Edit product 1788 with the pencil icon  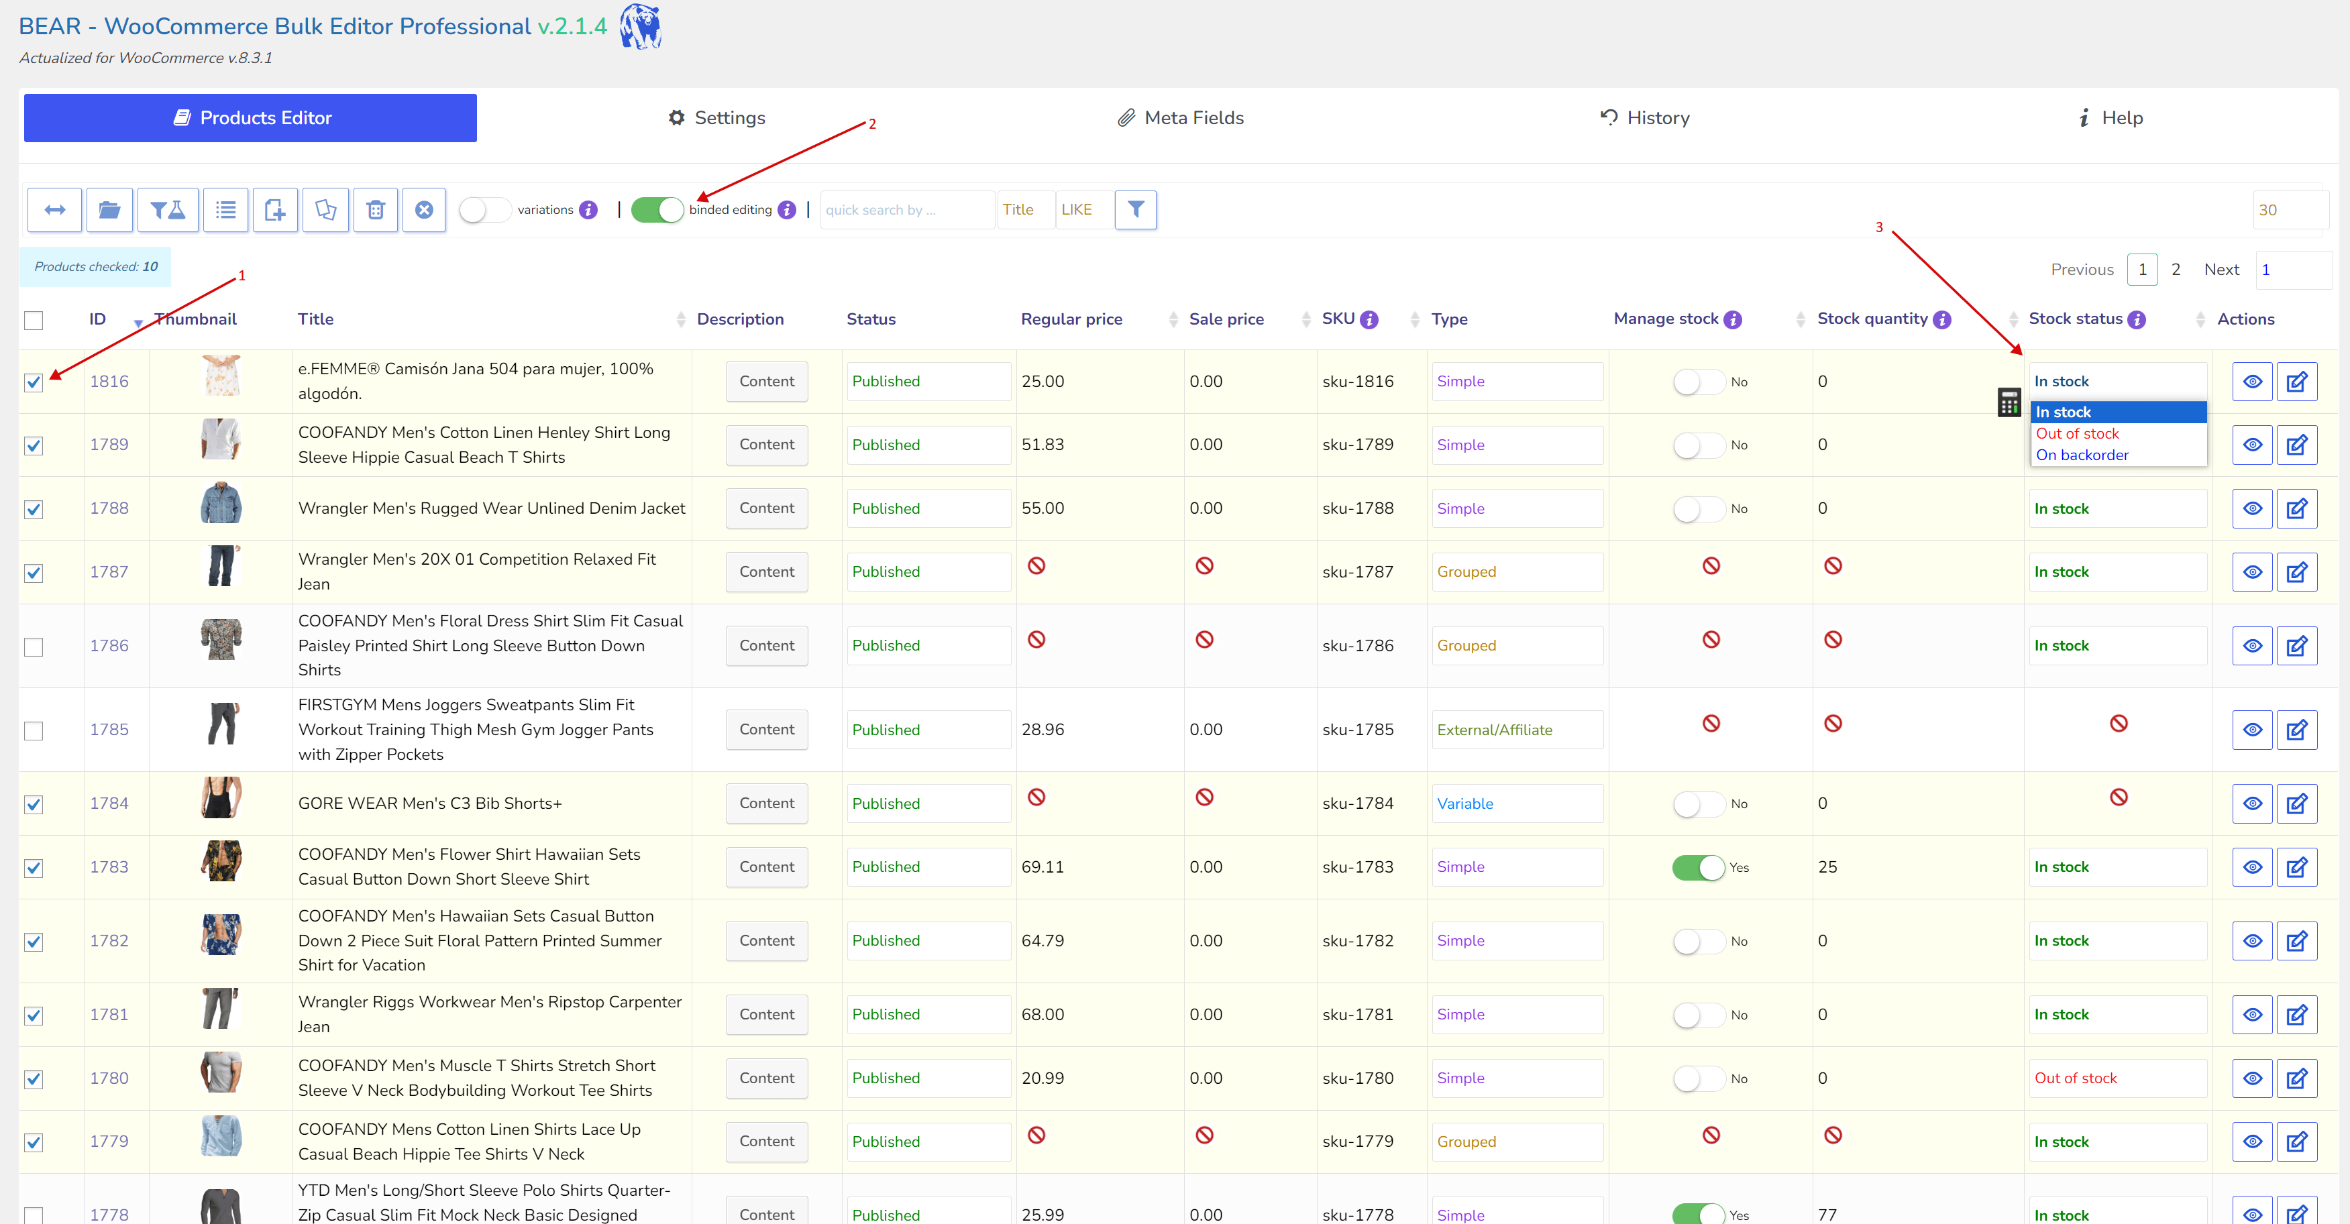tap(2297, 509)
